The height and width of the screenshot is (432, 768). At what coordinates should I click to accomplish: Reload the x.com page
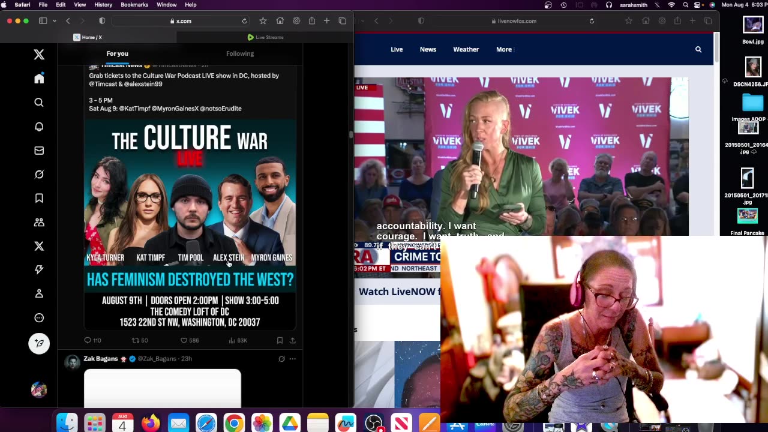click(x=244, y=21)
